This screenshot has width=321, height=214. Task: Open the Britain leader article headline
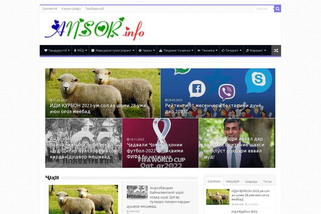234,148
